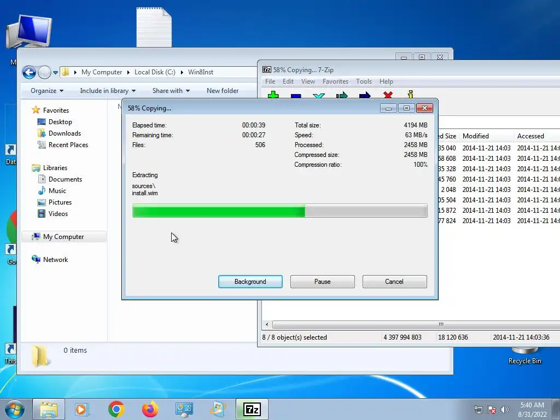Select Recent Places in the navigation pane
The width and height of the screenshot is (560, 420).
pyautogui.click(x=68, y=144)
